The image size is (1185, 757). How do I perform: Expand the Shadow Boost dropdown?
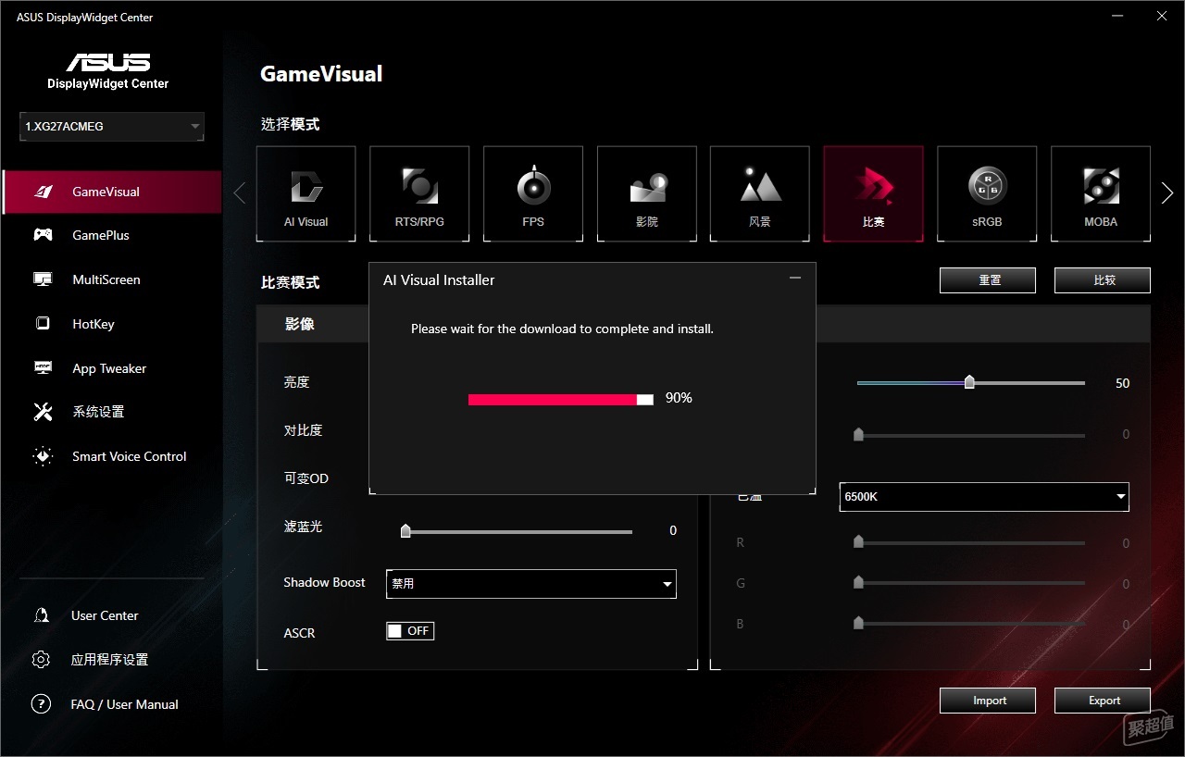[530, 584]
